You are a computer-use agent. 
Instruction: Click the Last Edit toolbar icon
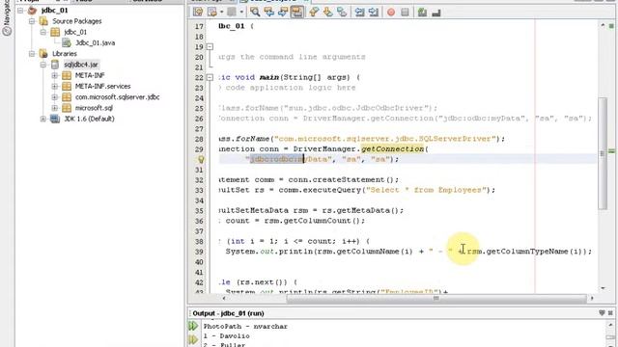[x=198, y=13]
